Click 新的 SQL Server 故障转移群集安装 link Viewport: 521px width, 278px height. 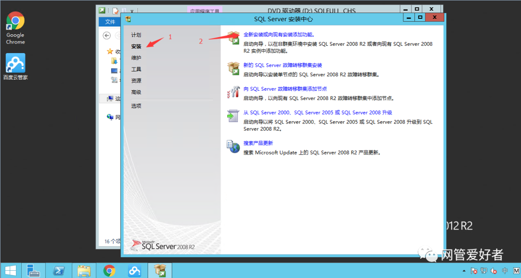(x=283, y=65)
